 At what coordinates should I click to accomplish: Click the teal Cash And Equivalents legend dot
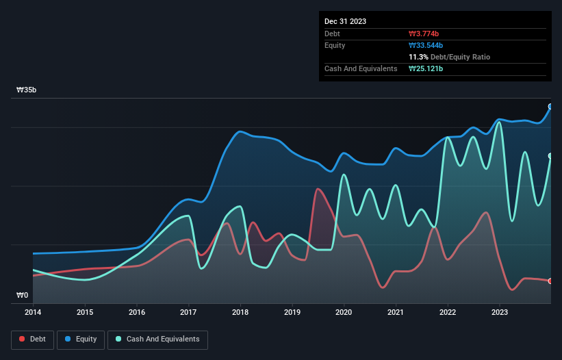coord(118,339)
